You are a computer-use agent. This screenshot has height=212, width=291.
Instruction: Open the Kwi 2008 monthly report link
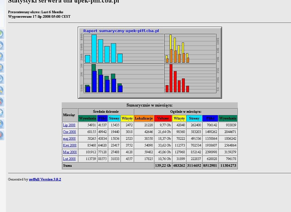(x=70, y=145)
